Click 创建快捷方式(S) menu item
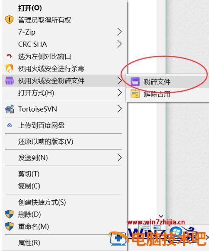Screen dimensions: 209x251 pyautogui.click(x=42, y=202)
